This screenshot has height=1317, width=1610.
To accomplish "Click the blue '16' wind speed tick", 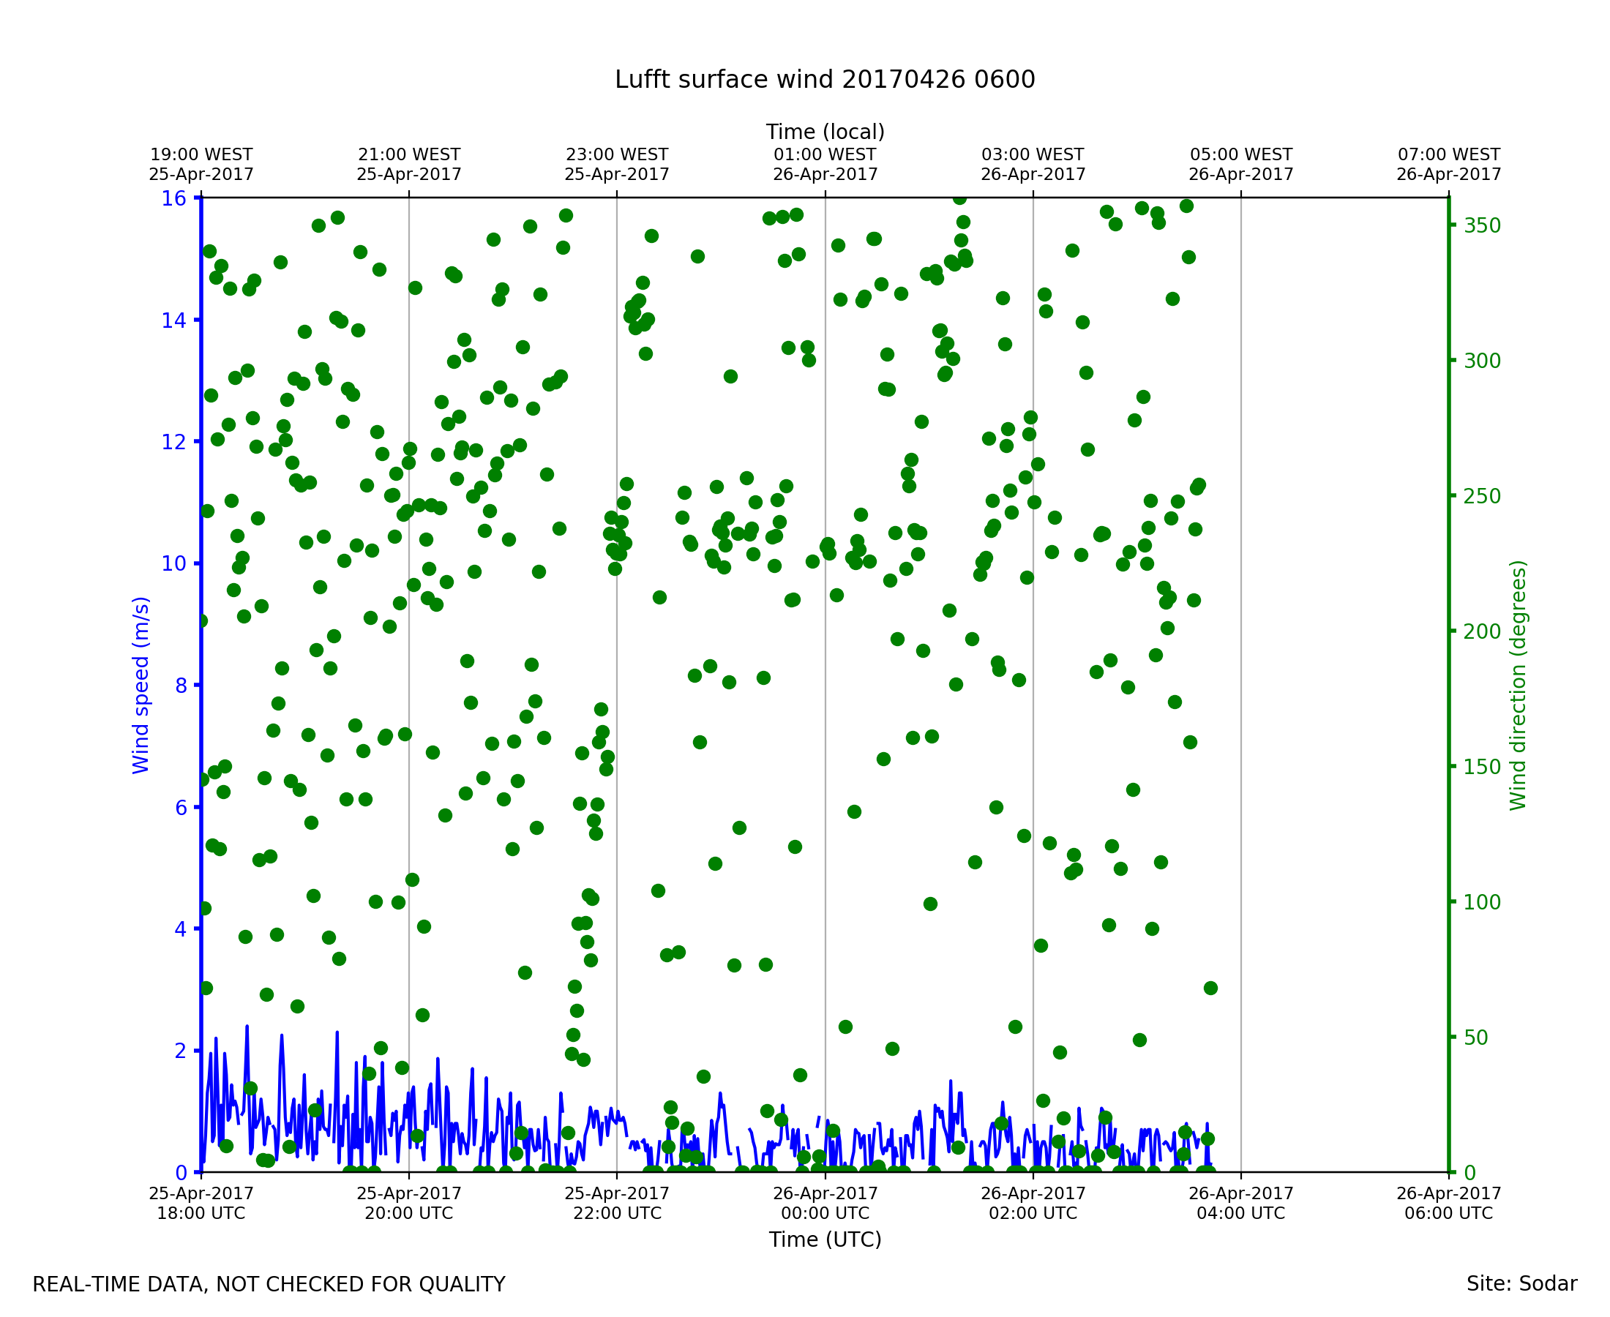I will (173, 199).
